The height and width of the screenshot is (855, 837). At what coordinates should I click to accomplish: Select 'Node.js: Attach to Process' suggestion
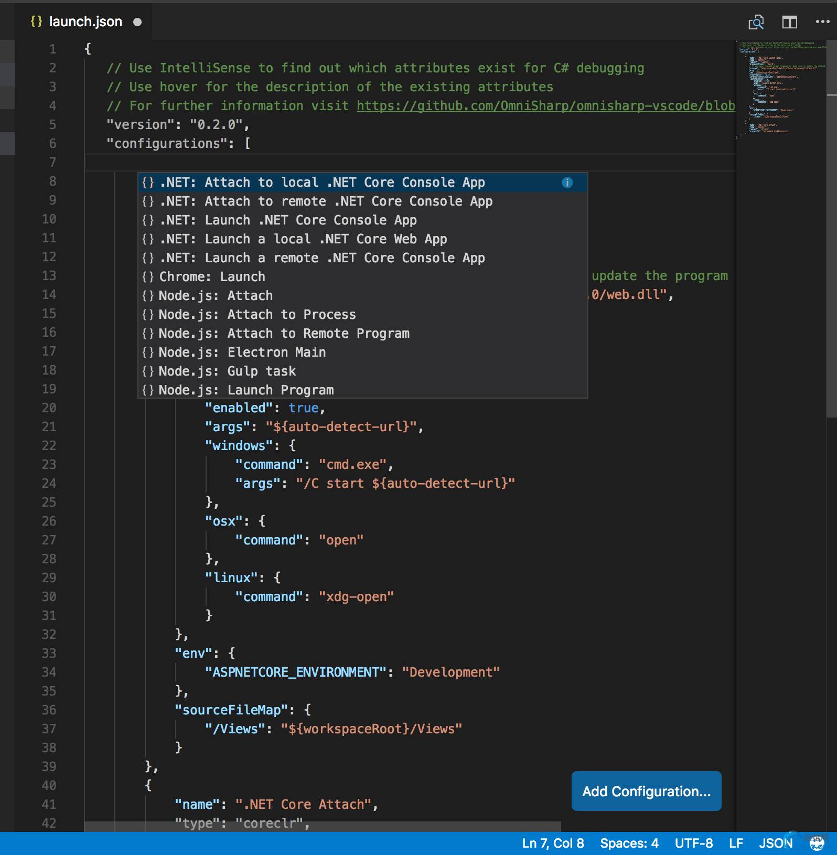click(x=363, y=315)
